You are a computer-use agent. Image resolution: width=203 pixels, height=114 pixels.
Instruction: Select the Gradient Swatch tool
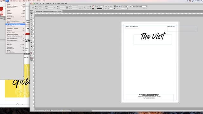[x=31, y=40]
